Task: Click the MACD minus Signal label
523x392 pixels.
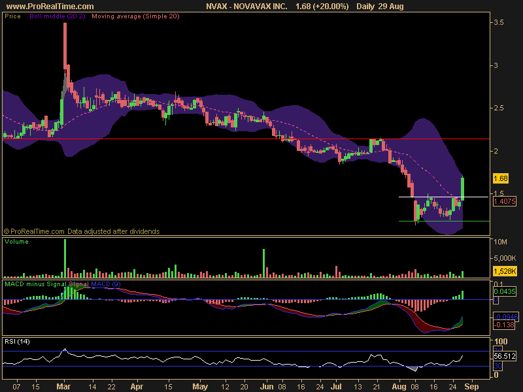Action: pyautogui.click(x=36, y=284)
